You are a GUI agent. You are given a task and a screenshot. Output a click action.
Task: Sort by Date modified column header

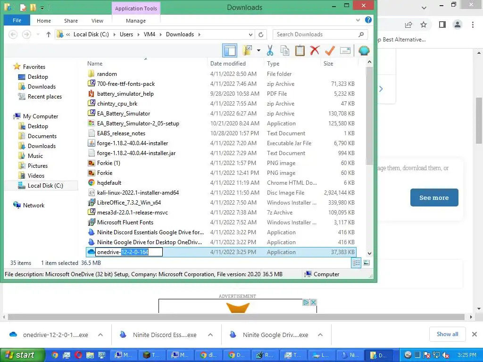pos(228,64)
